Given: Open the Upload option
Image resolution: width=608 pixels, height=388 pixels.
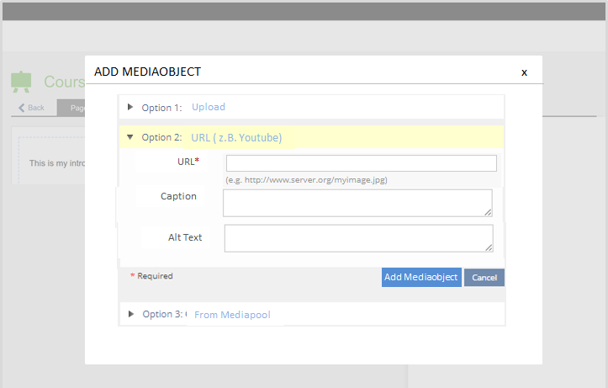Looking at the screenshot, I should (208, 107).
